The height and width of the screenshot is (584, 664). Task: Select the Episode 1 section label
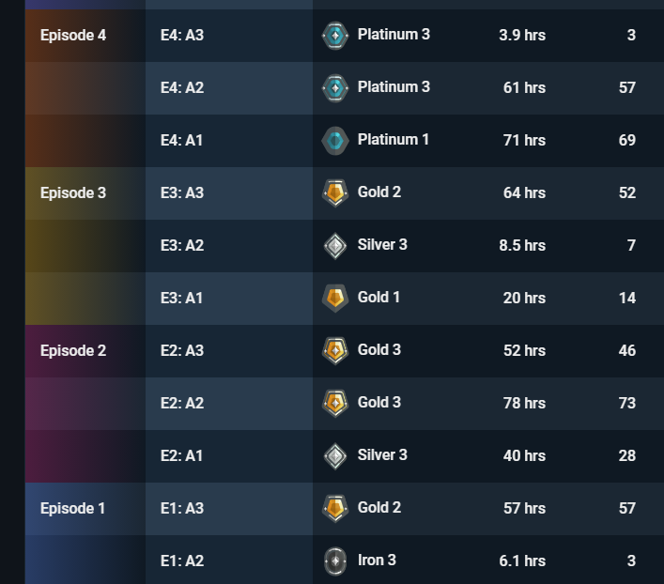pos(73,509)
